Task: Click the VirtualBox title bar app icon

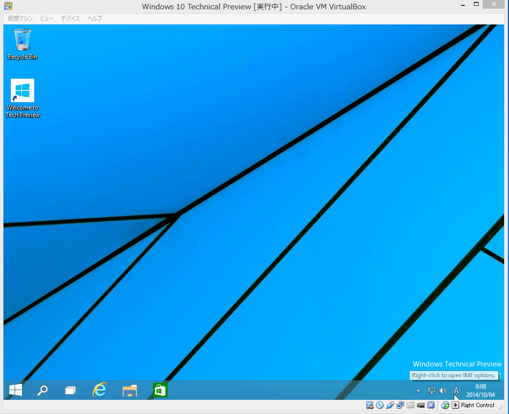Action: pyautogui.click(x=8, y=6)
